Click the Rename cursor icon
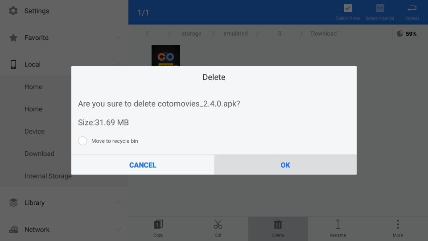 point(337,224)
